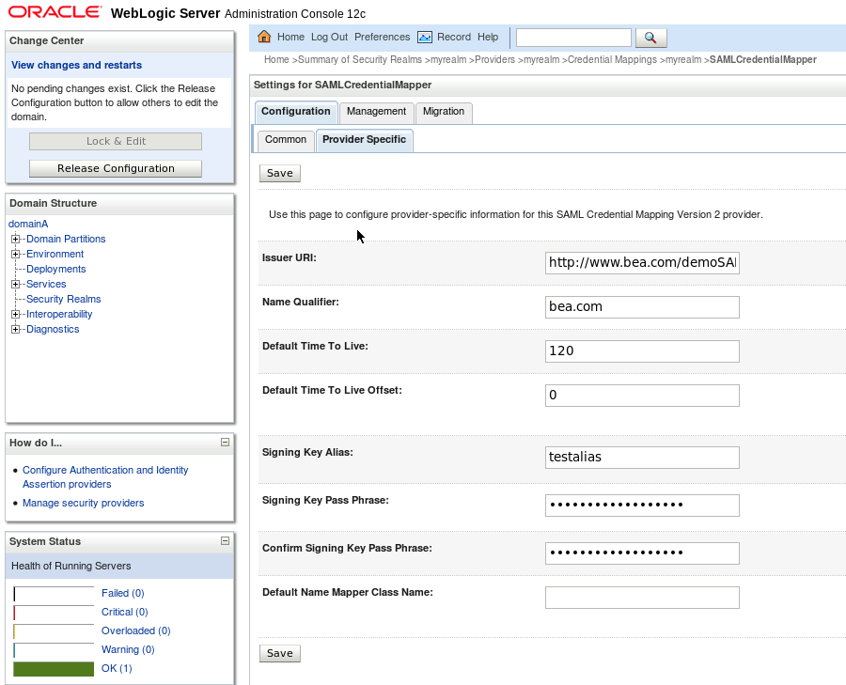Collapse the System Status panel
This screenshot has width=846, height=685.
[x=225, y=540]
